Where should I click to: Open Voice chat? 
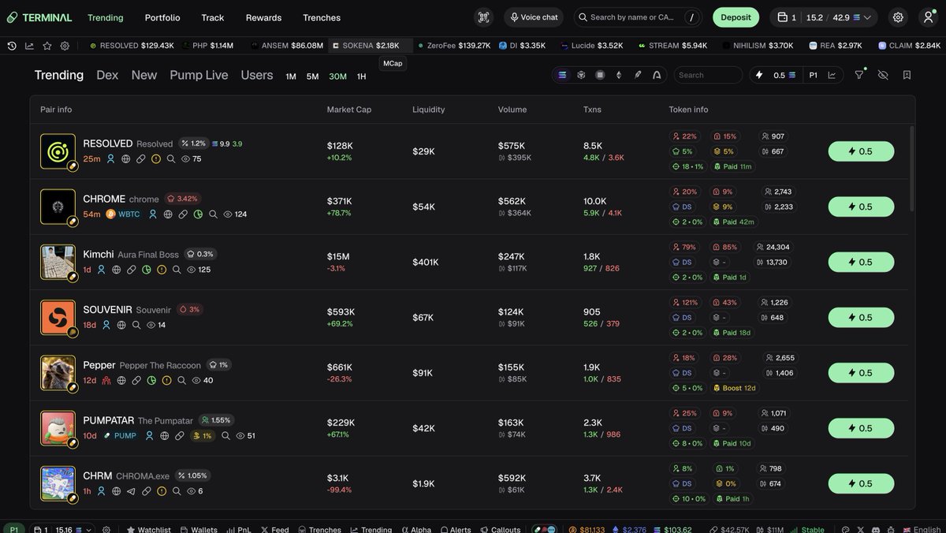[x=534, y=17]
